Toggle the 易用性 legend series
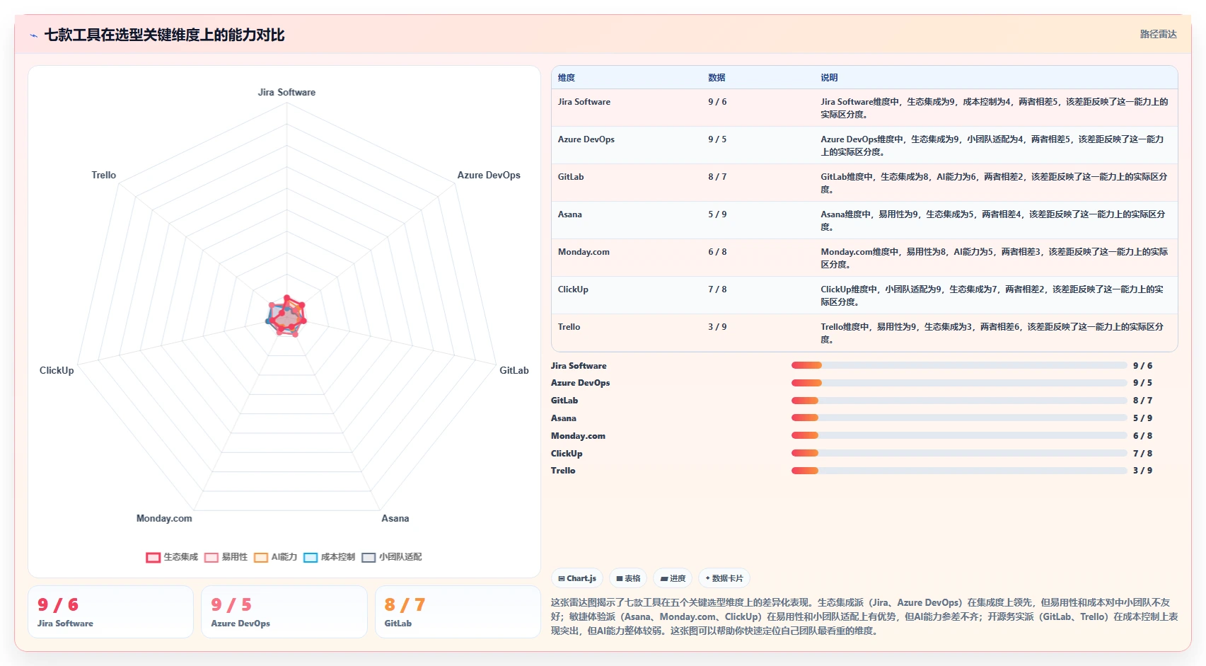Image resolution: width=1206 pixels, height=666 pixels. coord(226,557)
